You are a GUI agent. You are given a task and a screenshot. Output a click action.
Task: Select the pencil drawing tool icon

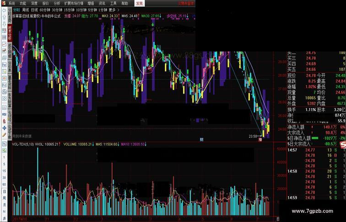point(4,135)
